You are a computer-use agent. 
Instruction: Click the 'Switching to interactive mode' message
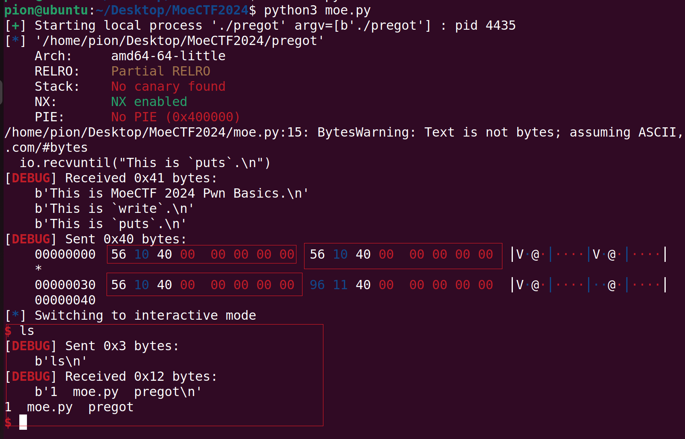145,315
